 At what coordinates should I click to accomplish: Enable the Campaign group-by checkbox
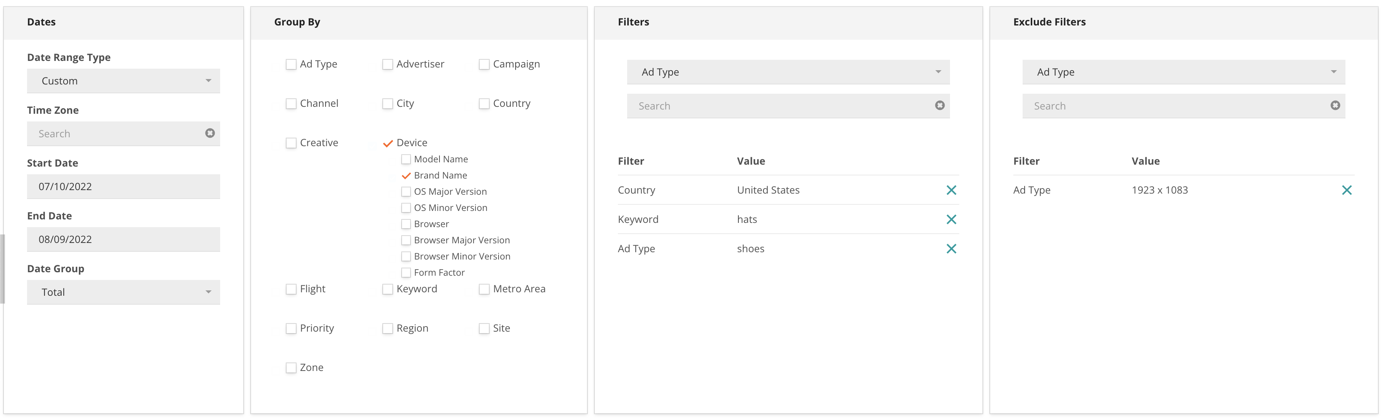pos(484,64)
